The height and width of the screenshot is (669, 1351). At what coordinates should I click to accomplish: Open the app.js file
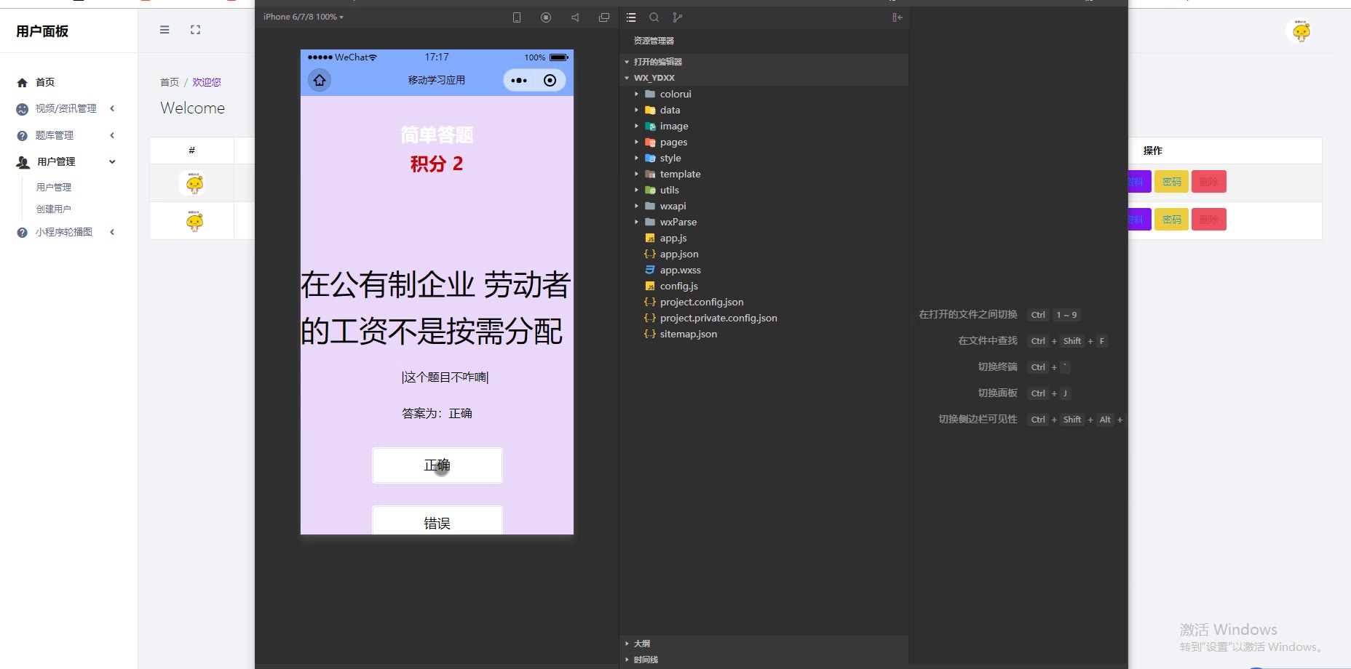(673, 238)
